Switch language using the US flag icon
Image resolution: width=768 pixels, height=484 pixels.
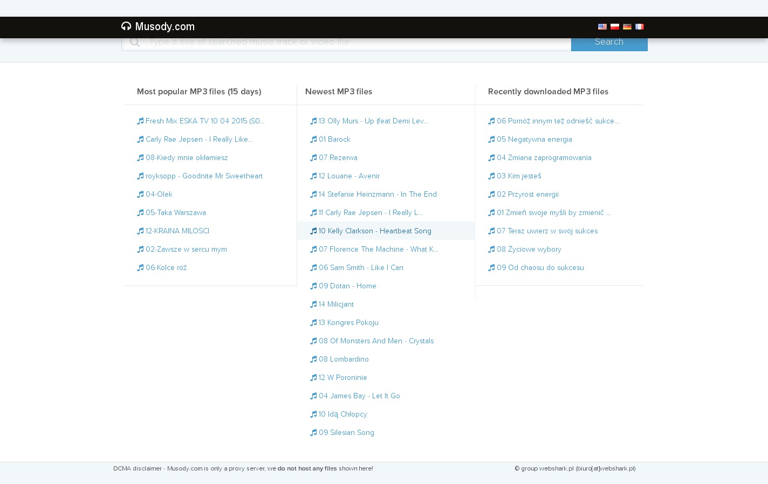tap(602, 26)
